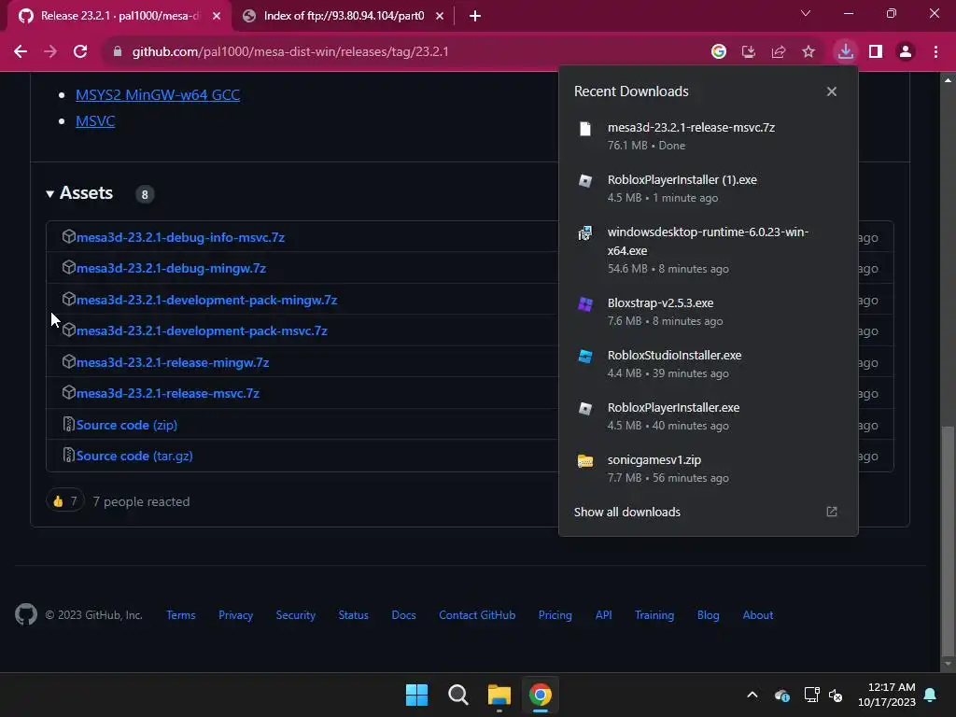
Task: Click Show all downloads
Action: coord(626,513)
